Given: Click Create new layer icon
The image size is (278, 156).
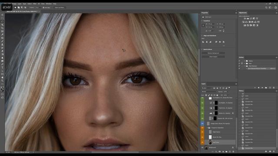Looking at the screenshot, I should coord(230,152).
